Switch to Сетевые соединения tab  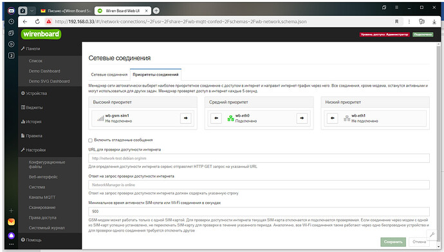pos(109,74)
